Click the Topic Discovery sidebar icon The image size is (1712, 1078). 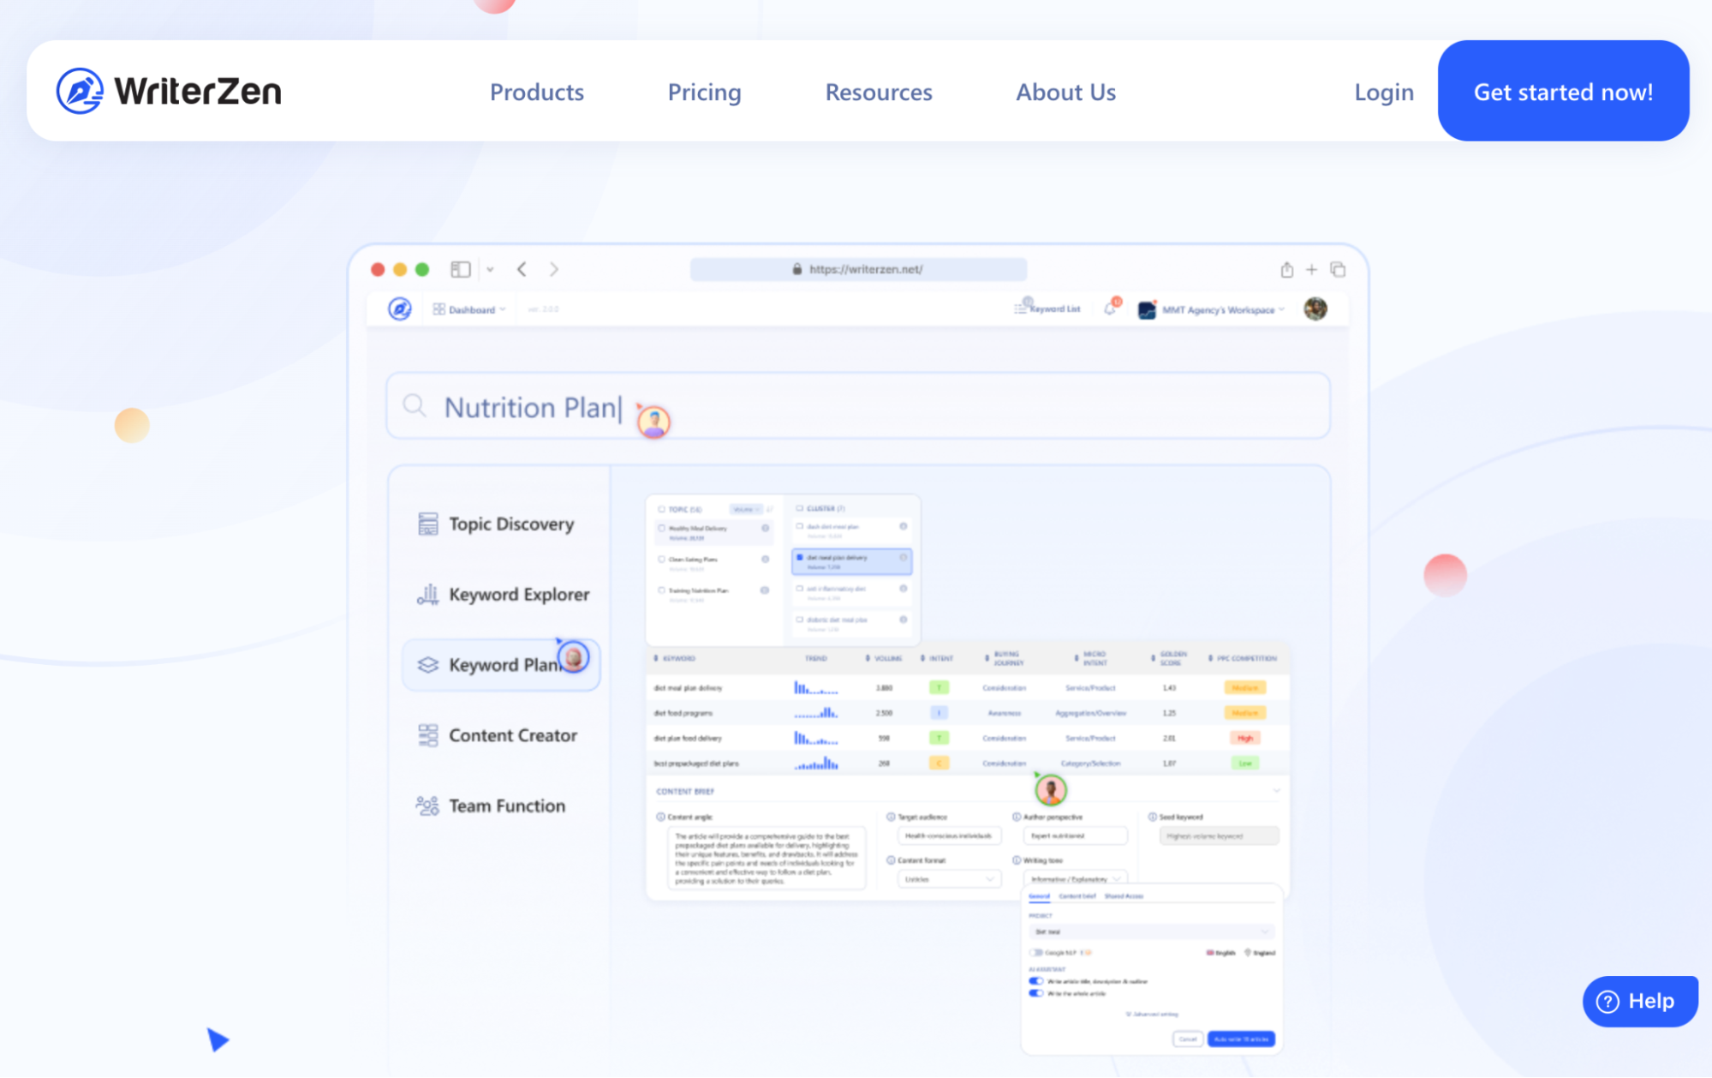[427, 524]
